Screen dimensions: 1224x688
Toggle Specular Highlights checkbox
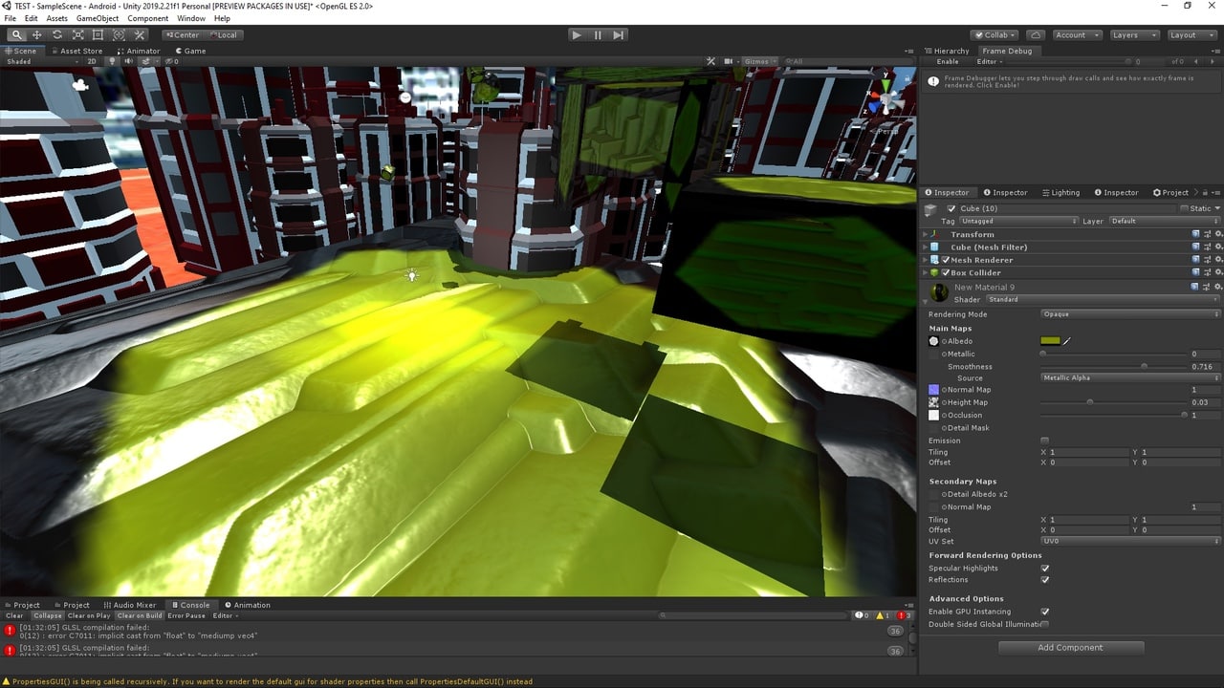pyautogui.click(x=1044, y=569)
